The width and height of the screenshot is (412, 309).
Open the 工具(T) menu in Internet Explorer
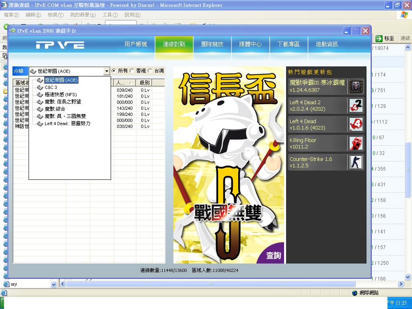(110, 15)
